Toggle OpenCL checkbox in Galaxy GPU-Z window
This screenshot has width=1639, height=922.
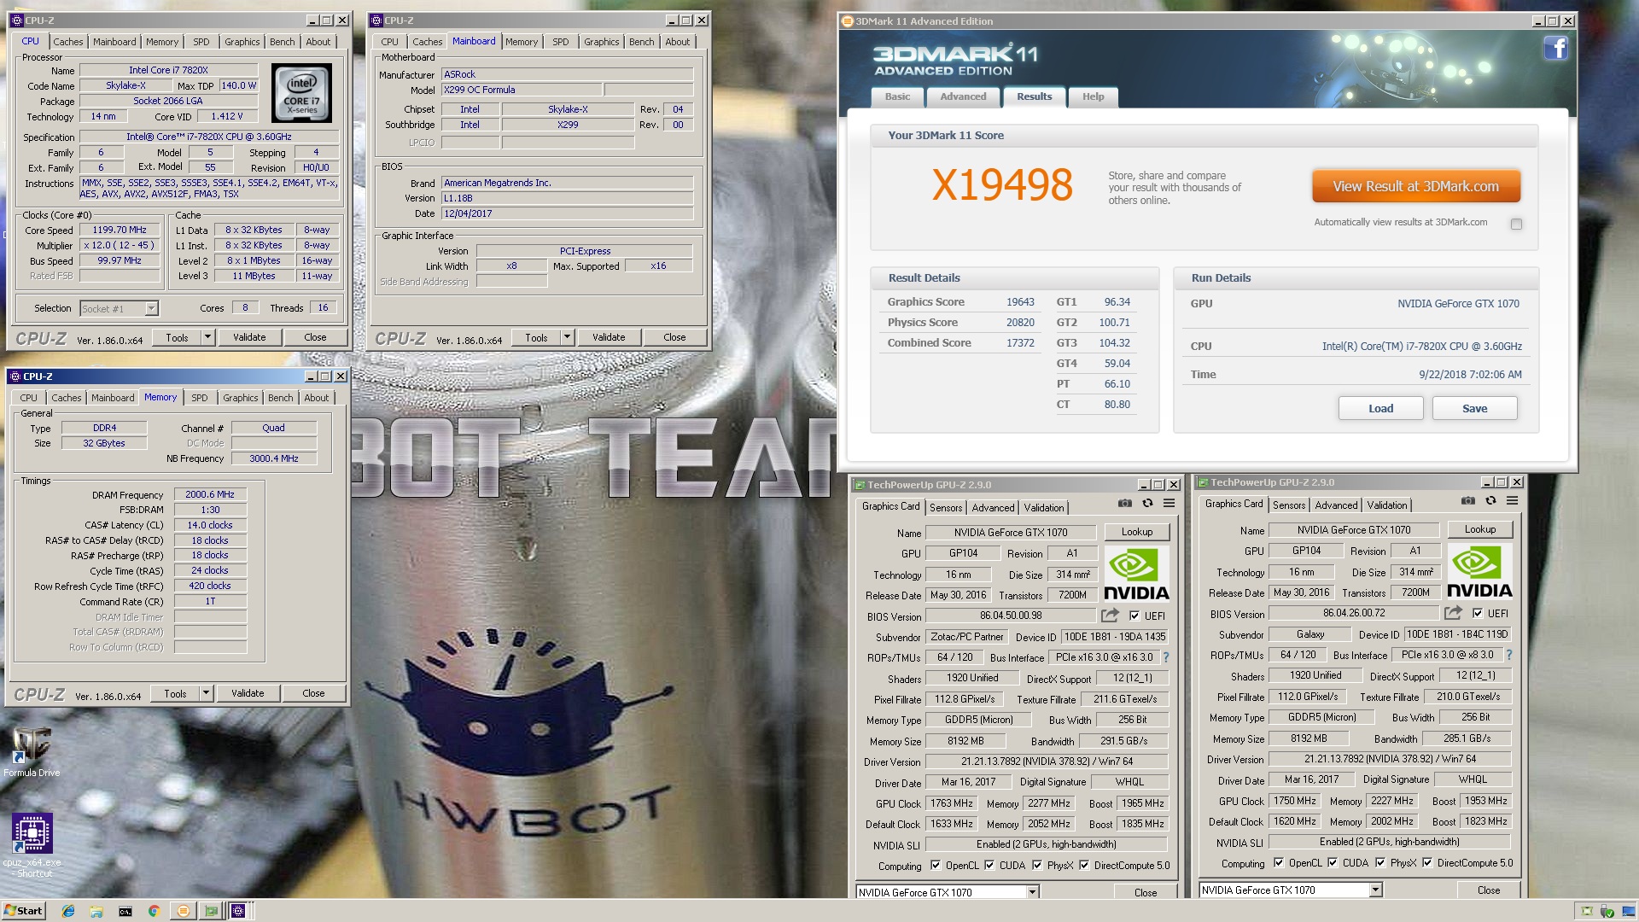1279,862
